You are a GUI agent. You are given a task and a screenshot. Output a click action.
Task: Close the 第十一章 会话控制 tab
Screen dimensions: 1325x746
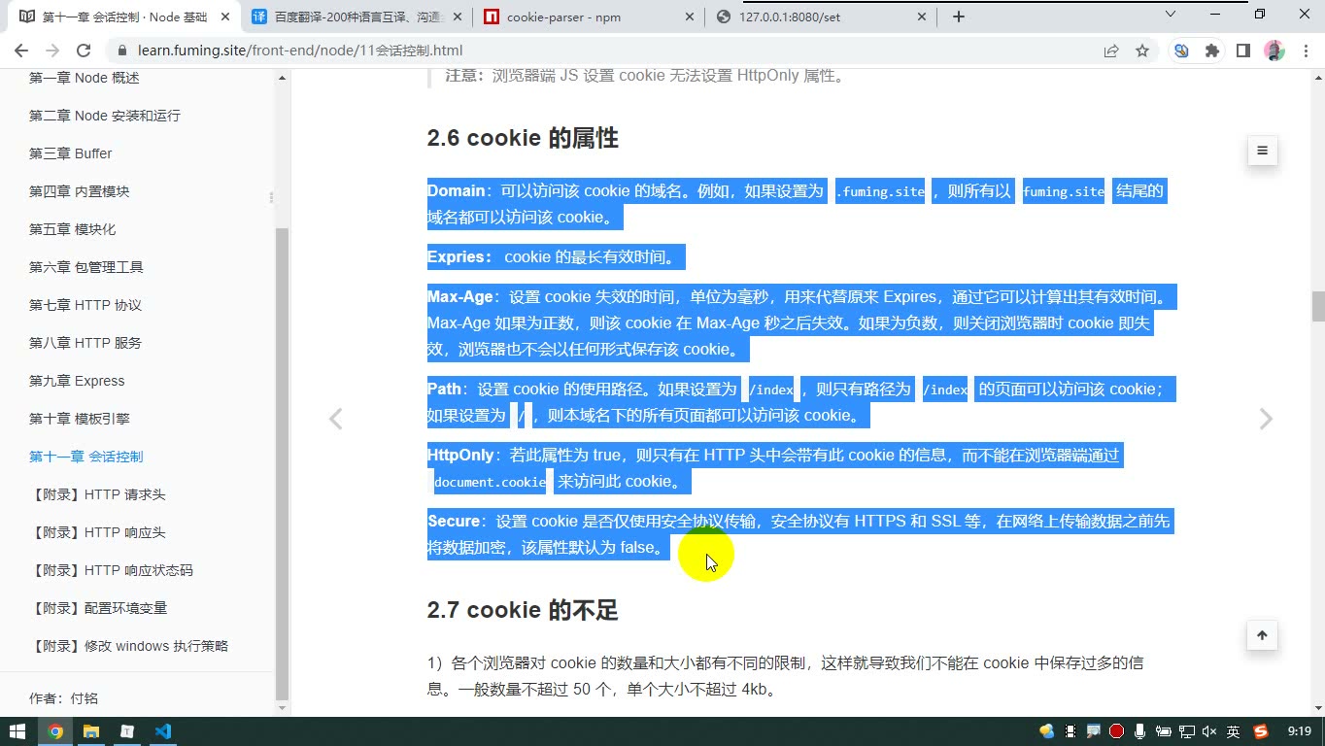coord(225,17)
